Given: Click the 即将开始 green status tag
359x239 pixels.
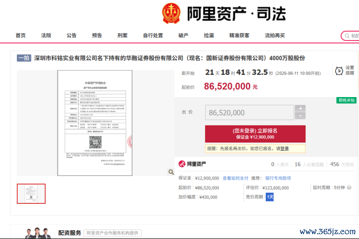Looking at the screenshot, I should click(346, 100).
